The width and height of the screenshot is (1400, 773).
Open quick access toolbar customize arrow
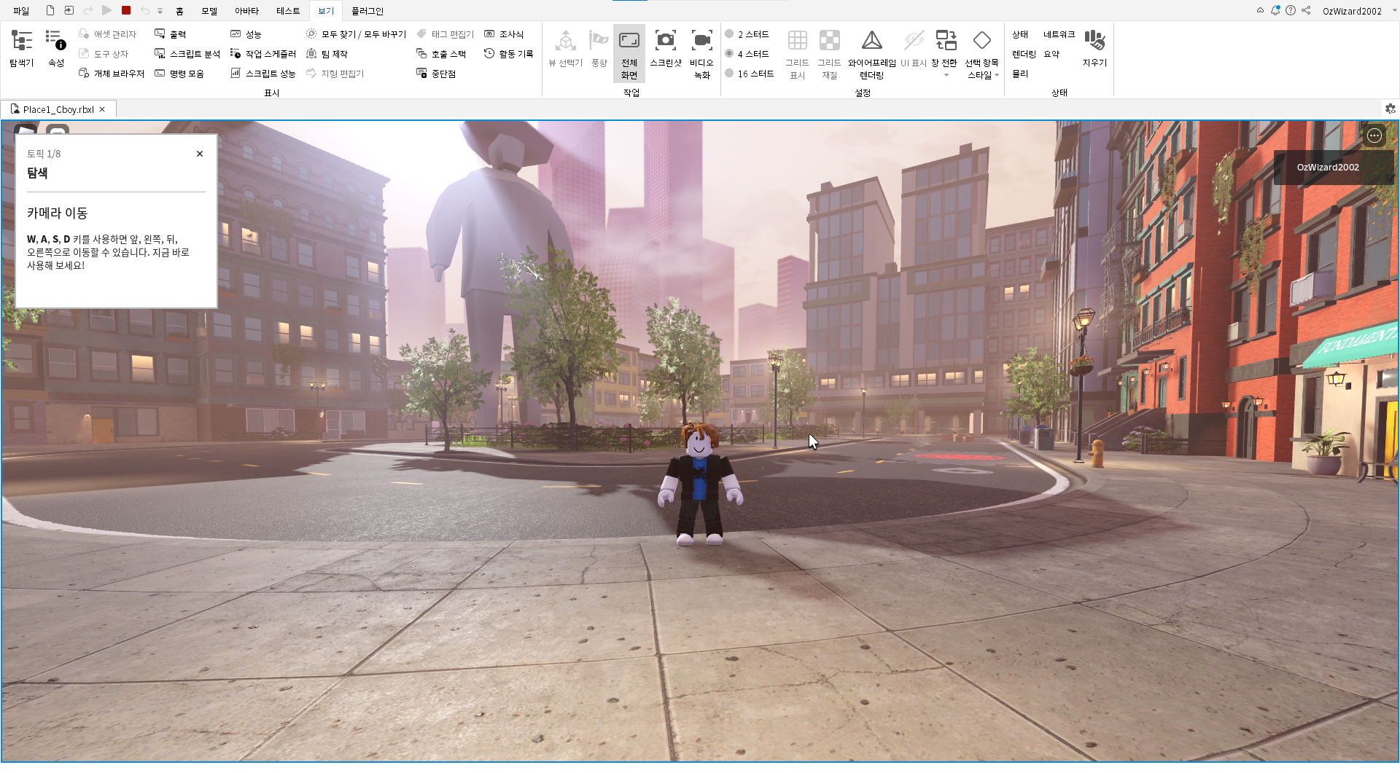pos(160,11)
